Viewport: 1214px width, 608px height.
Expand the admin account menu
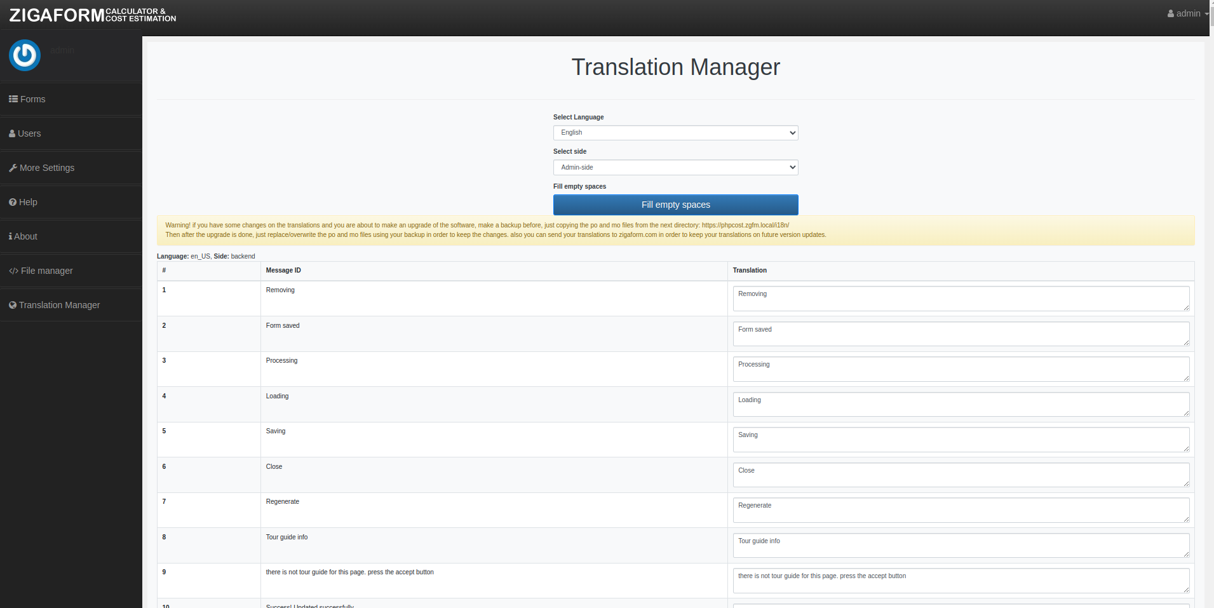pos(1187,13)
